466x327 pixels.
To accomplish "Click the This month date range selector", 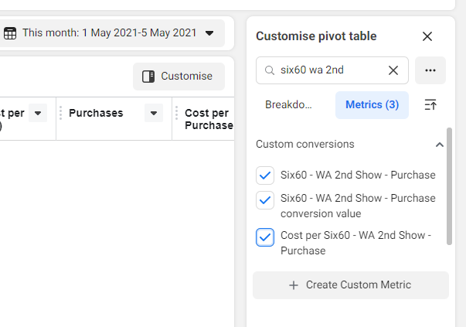I will click(111, 33).
